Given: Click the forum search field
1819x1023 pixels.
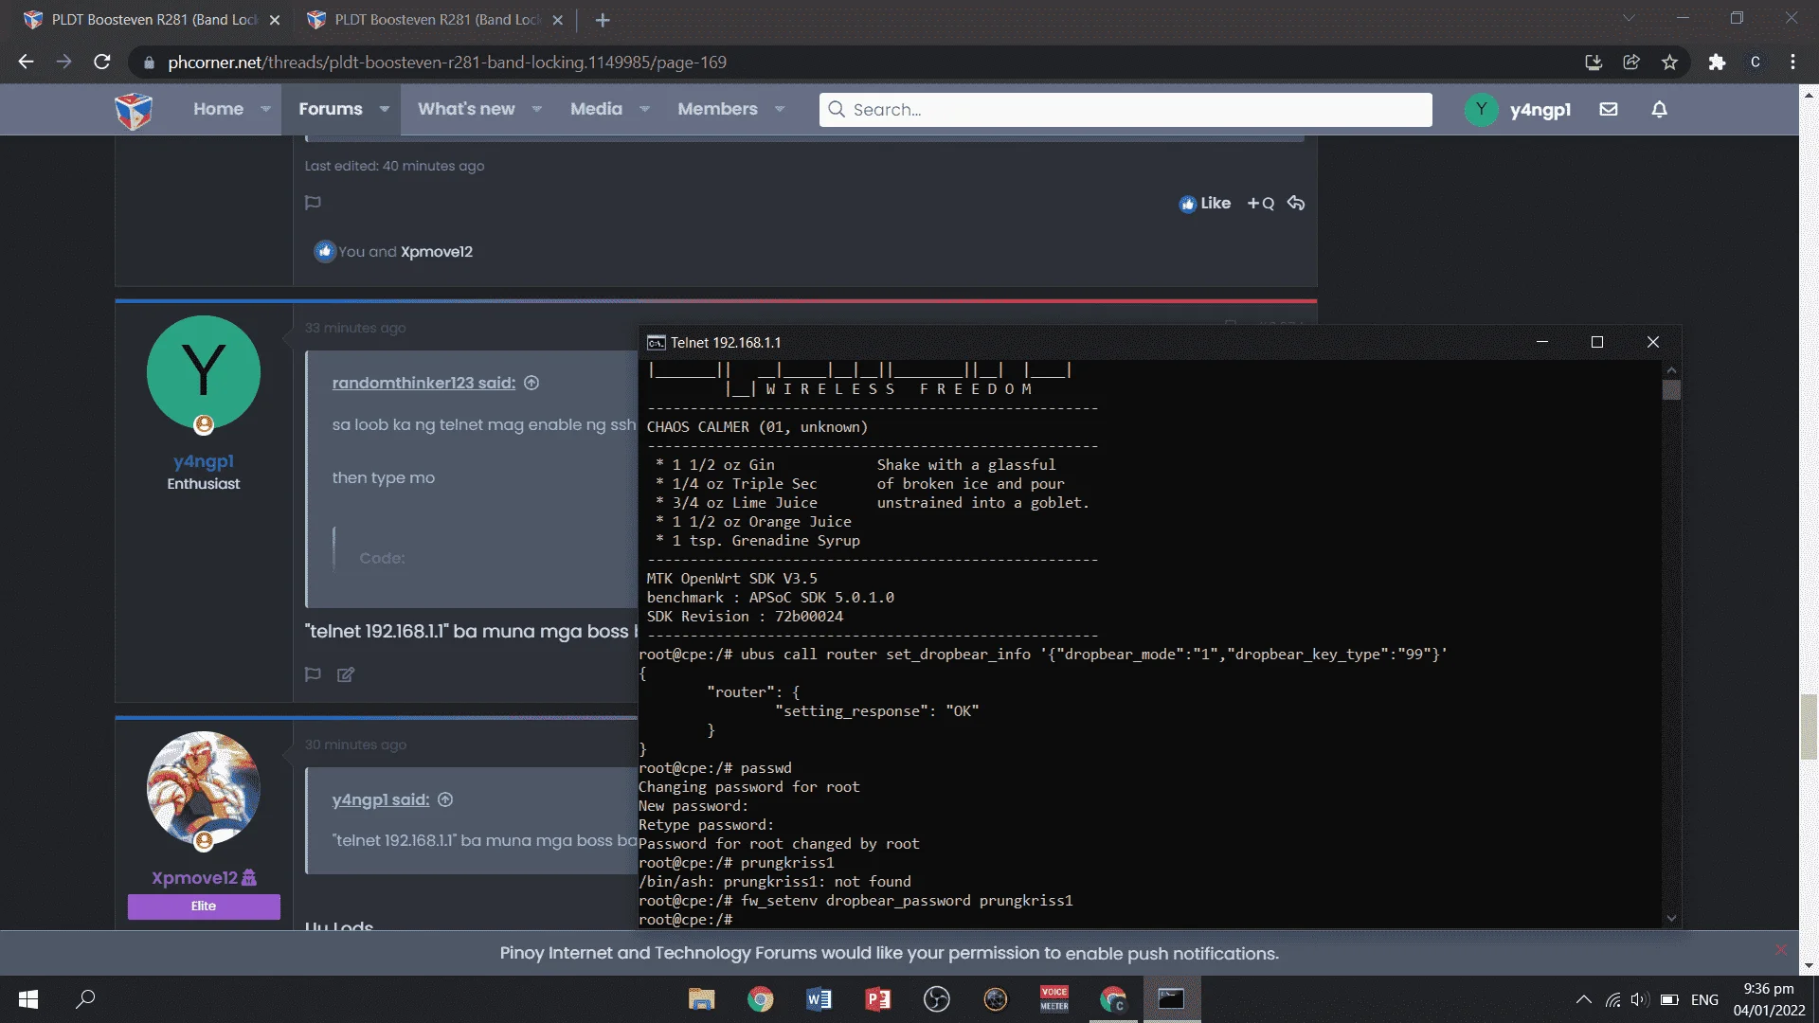Looking at the screenshot, I should (x=1126, y=110).
